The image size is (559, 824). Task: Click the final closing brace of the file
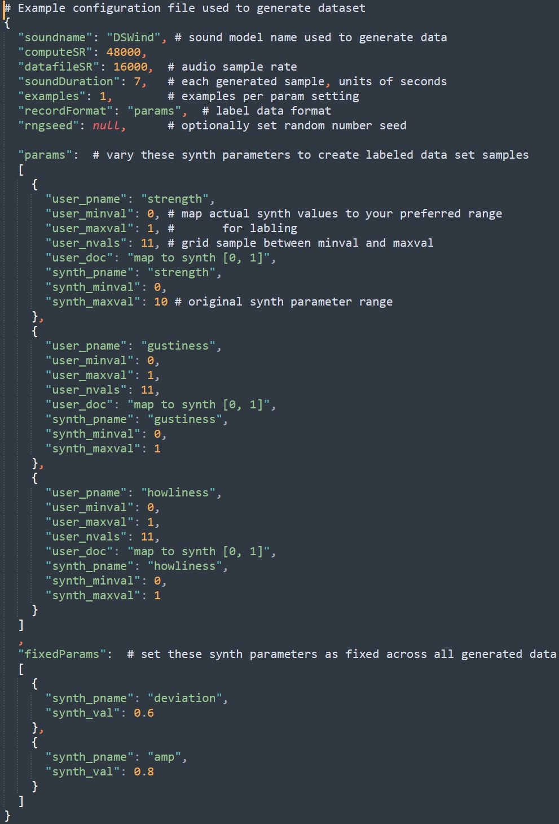7,816
